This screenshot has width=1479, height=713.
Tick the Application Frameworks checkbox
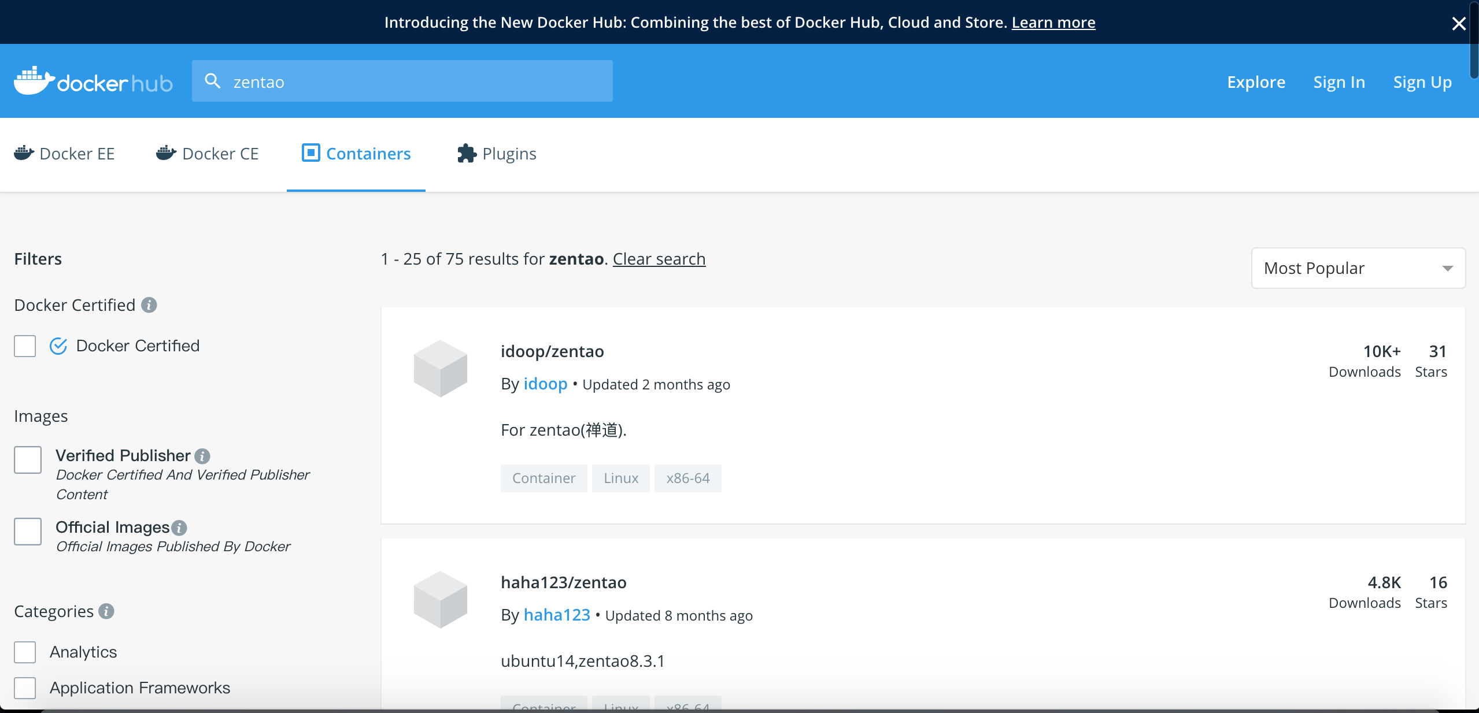pos(25,688)
